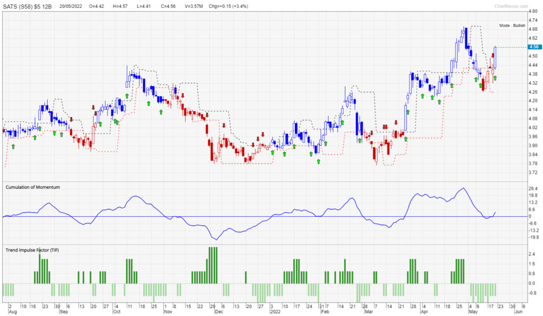The width and height of the screenshot is (543, 316).
Task: Click the 4.08 price axis label
Action: coord(533,119)
